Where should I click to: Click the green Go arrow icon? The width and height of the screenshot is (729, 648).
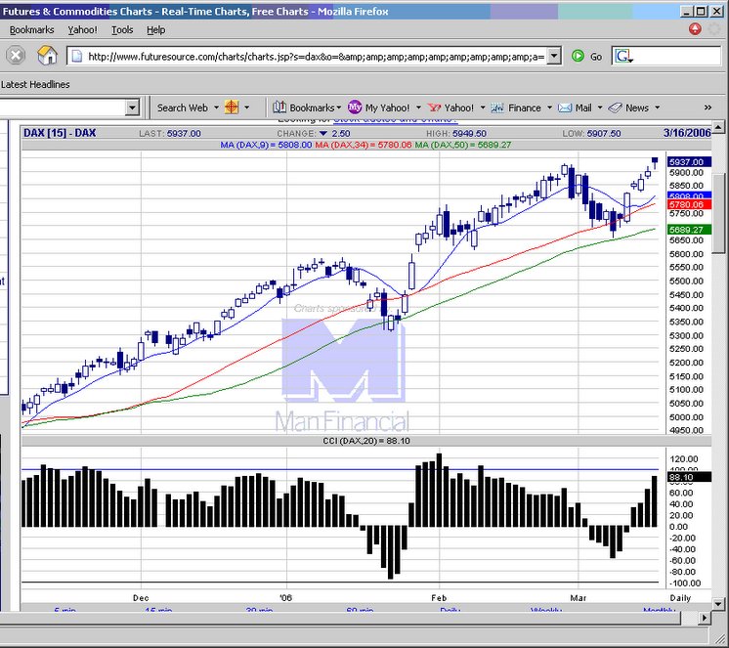coord(578,57)
